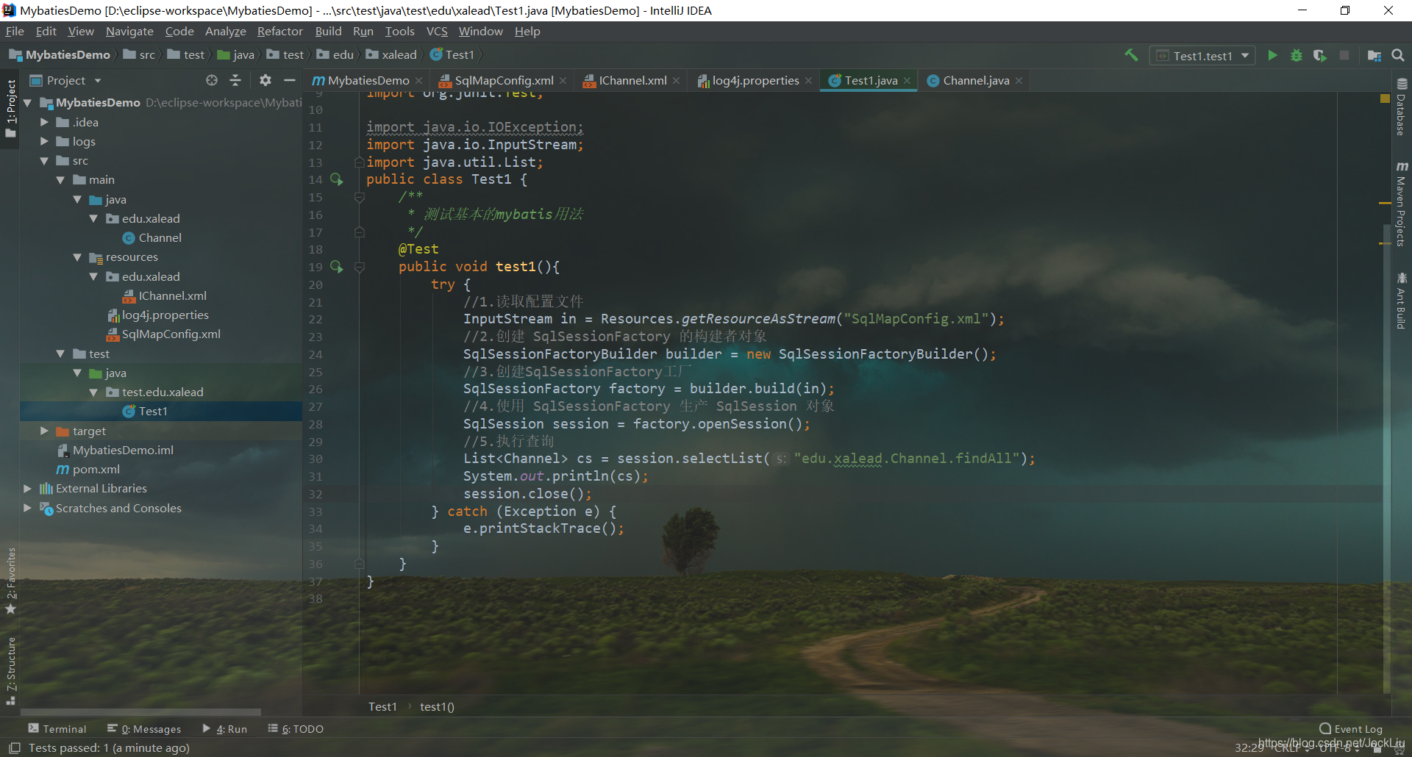Toggle the Structure tool window stripe
The width and height of the screenshot is (1412, 757).
10,671
